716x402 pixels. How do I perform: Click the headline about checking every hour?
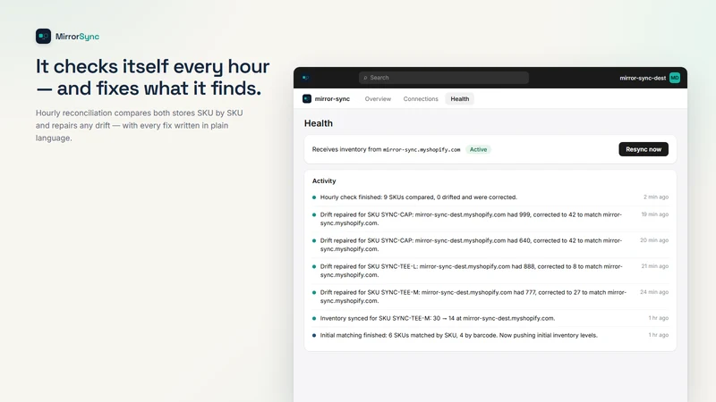point(152,78)
